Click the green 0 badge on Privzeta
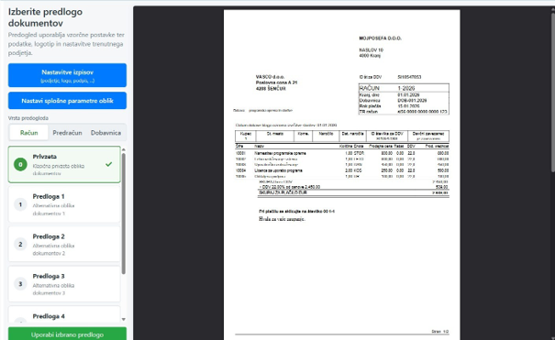 coord(20,164)
